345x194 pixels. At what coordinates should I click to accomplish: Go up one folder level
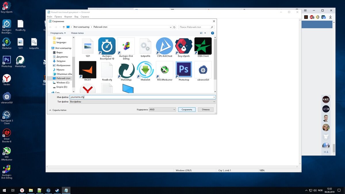click(64, 27)
